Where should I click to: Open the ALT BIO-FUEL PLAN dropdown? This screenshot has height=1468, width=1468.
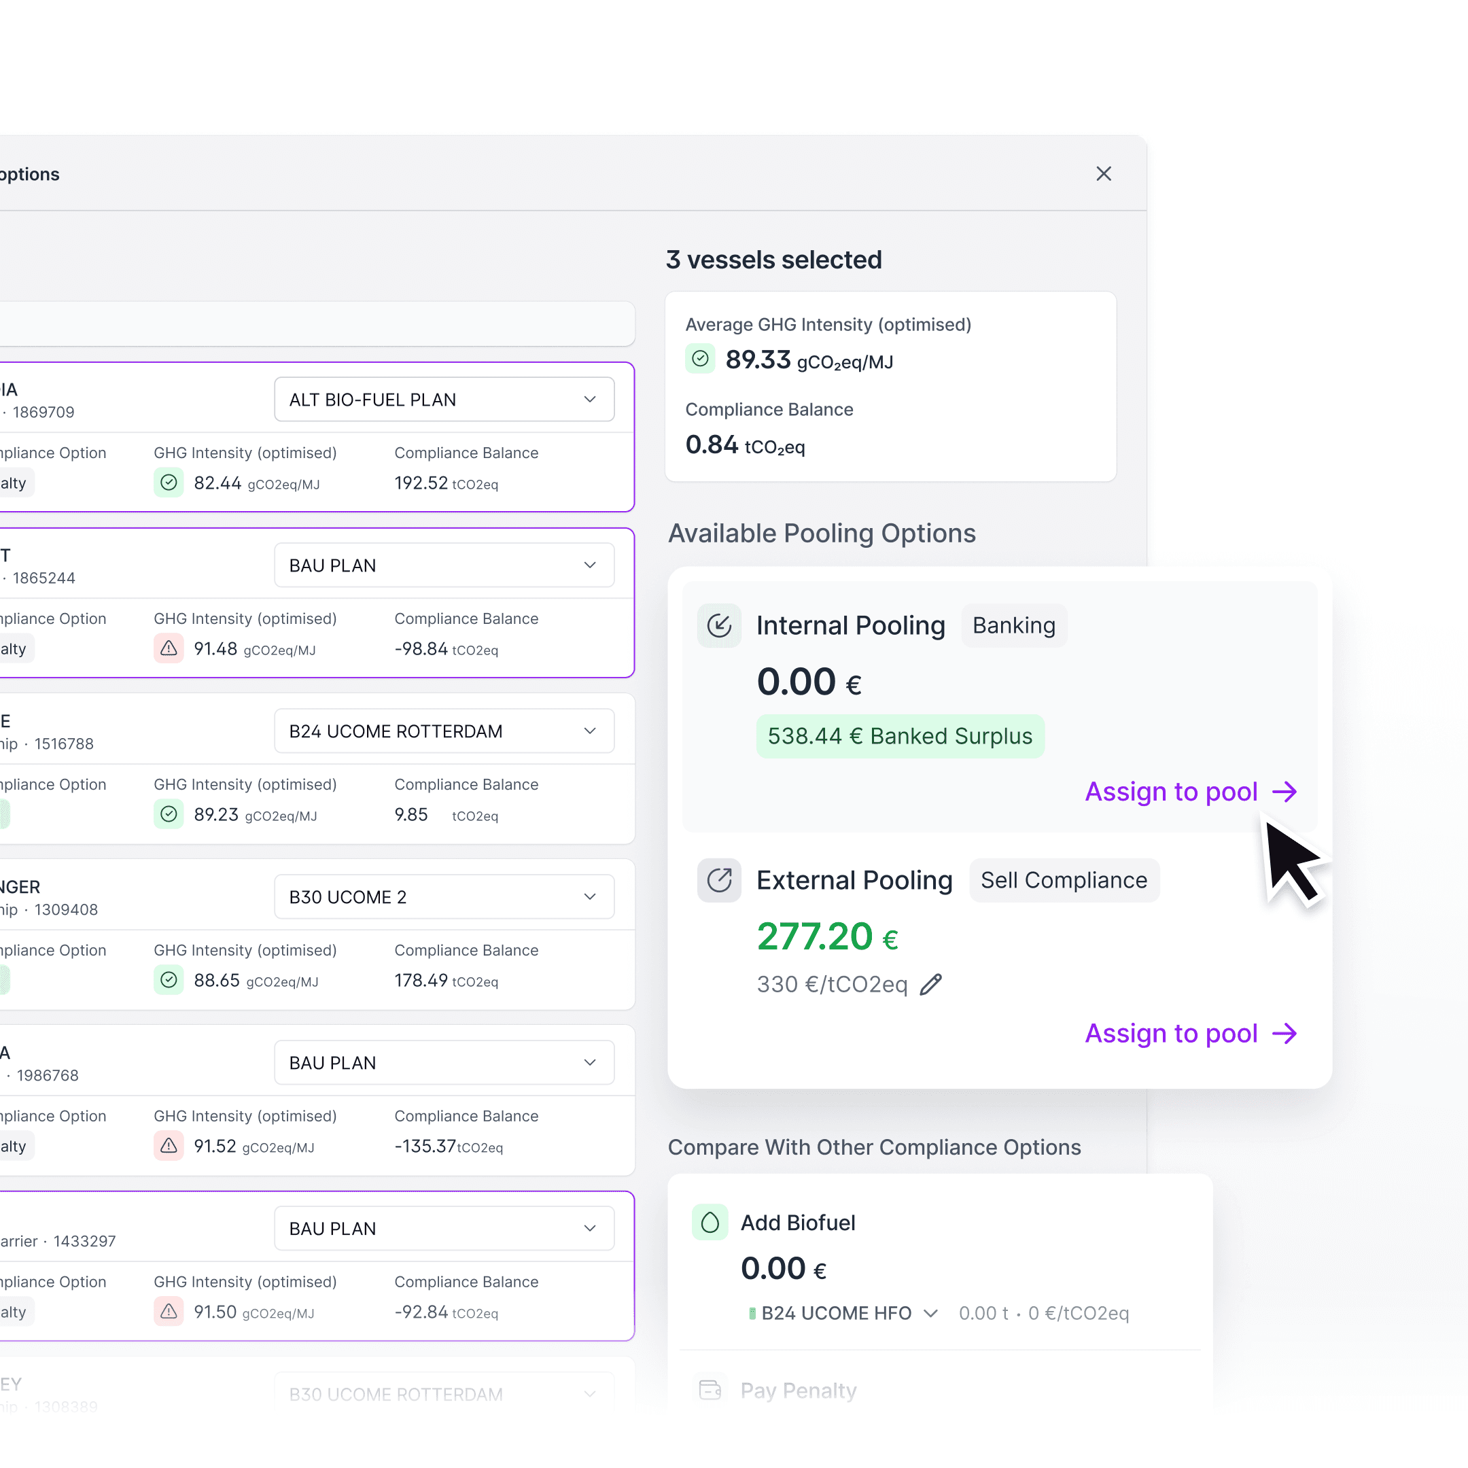pos(444,400)
